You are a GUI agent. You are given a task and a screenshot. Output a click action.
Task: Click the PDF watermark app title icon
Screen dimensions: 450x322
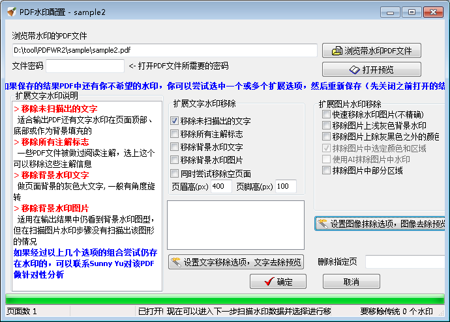click(x=12, y=12)
